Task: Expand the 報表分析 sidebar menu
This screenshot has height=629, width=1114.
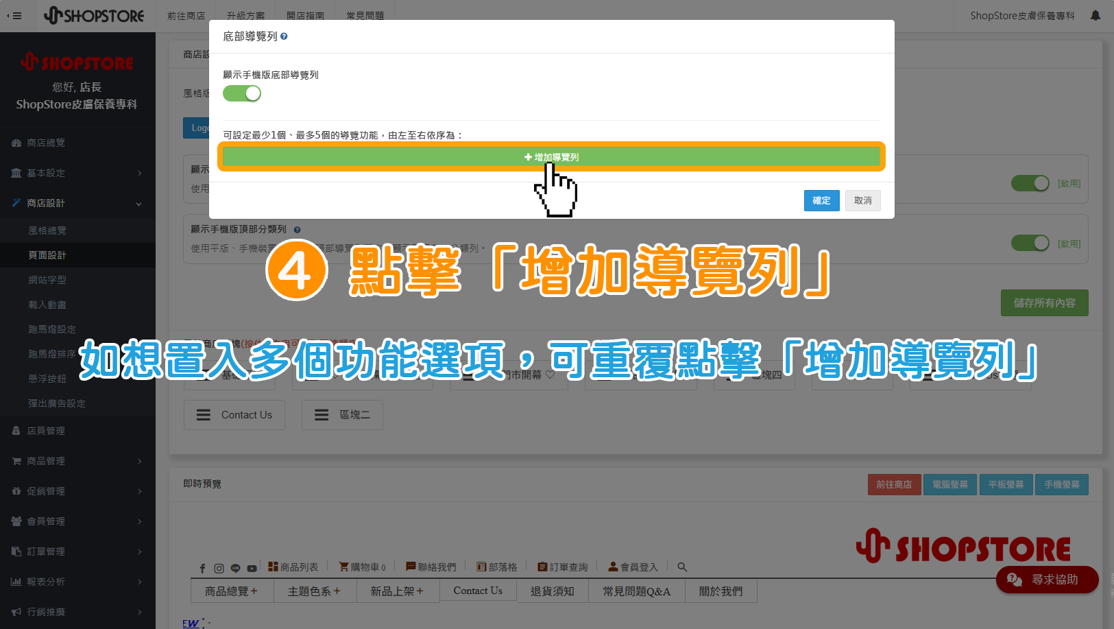Action: 77,582
